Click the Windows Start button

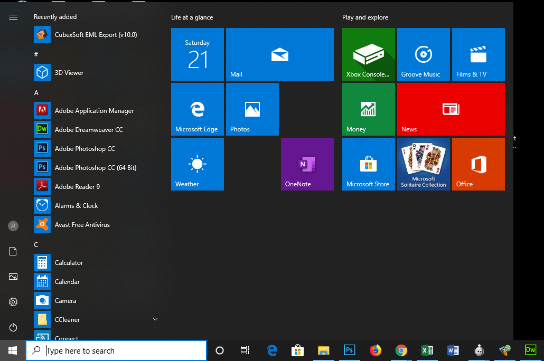(13, 350)
